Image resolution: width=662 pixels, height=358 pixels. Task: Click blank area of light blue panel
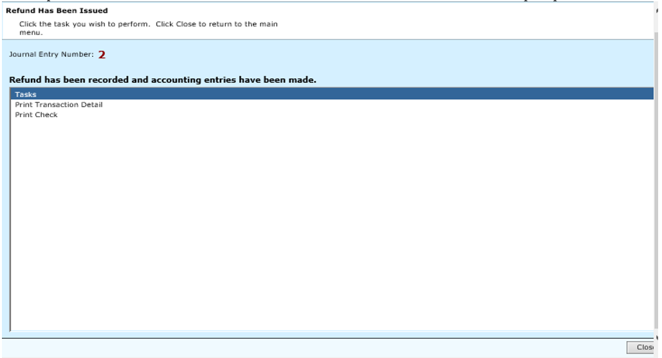pos(386,58)
